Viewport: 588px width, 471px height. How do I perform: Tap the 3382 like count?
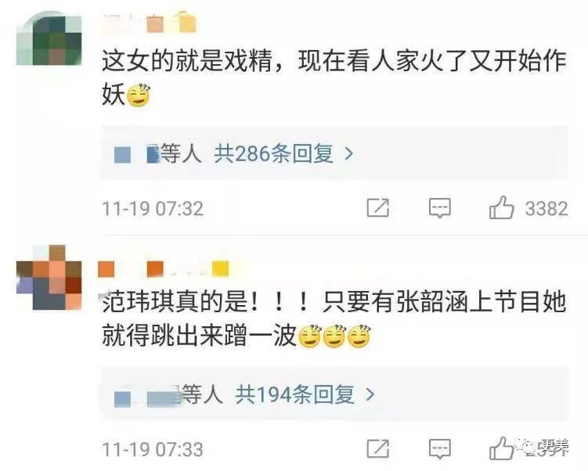pyautogui.click(x=547, y=208)
